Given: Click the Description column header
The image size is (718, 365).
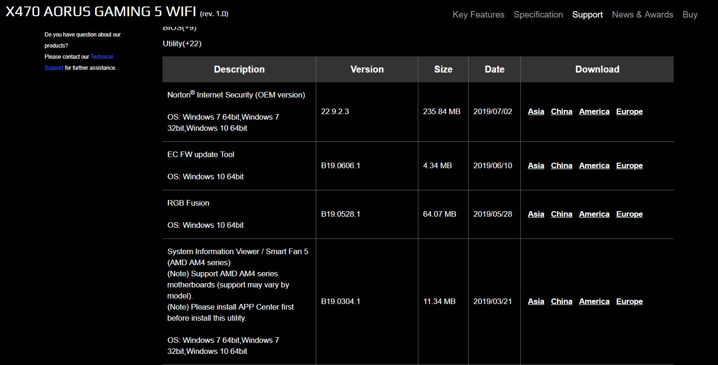Looking at the screenshot, I should tap(239, 69).
